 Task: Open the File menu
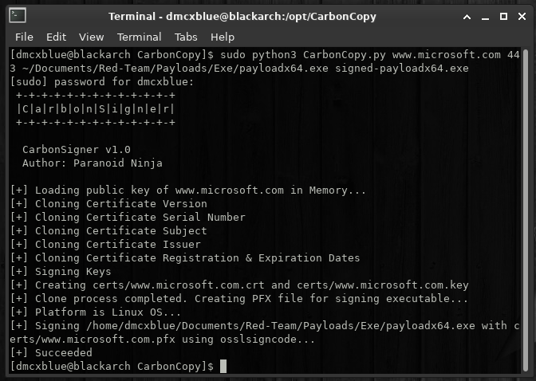coord(24,37)
